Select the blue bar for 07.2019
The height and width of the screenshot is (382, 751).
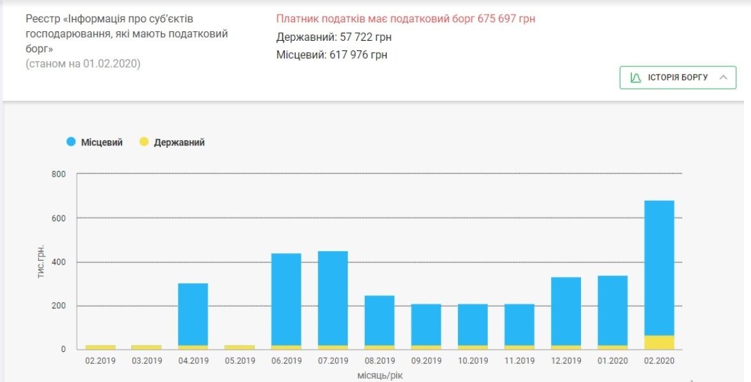333,298
